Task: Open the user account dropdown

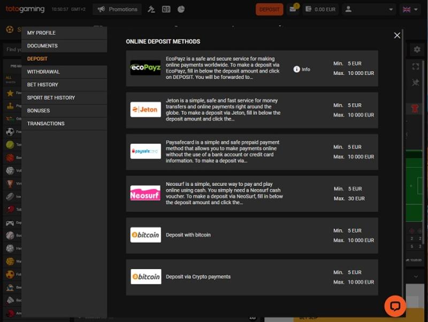Action: [x=369, y=9]
